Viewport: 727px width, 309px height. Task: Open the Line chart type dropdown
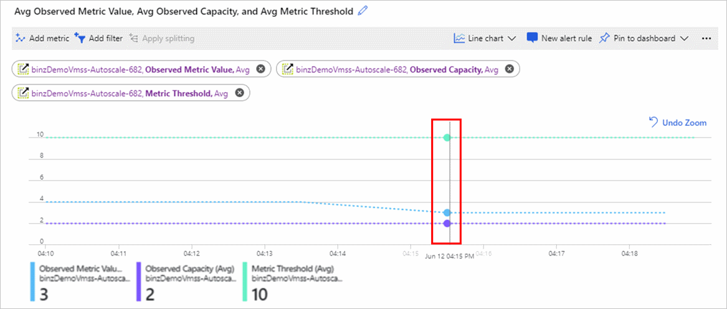[485, 38]
